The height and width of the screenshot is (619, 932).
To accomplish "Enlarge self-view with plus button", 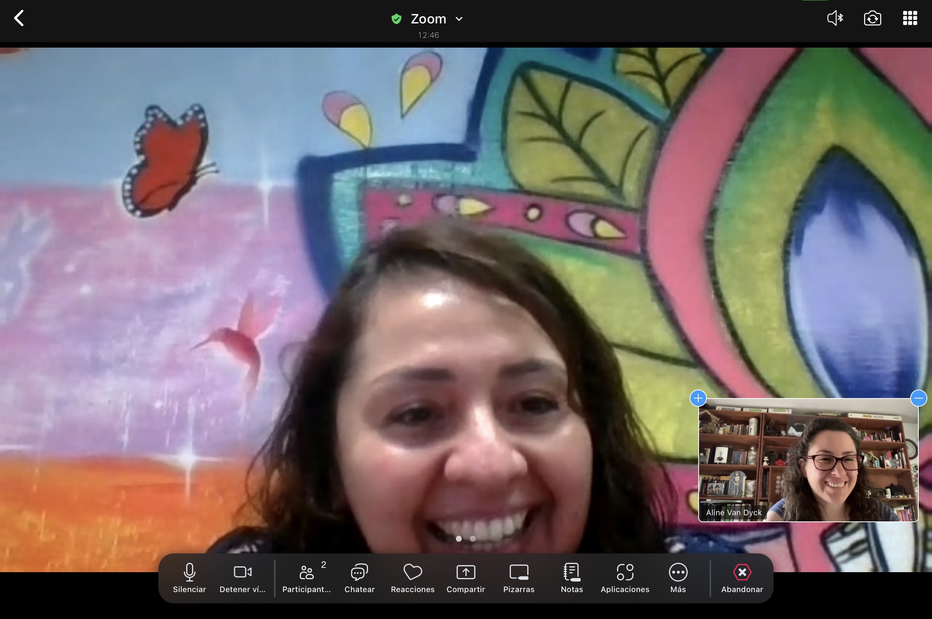I will [698, 398].
